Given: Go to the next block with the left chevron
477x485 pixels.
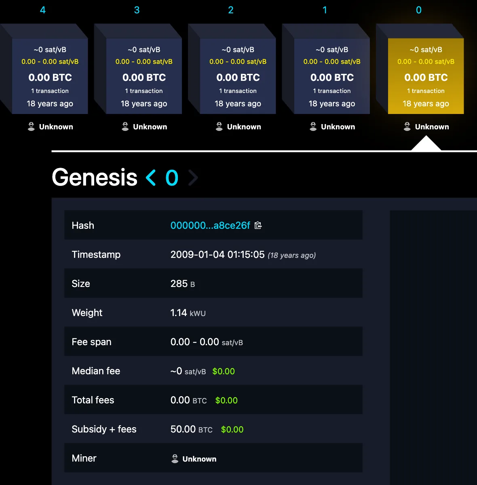Looking at the screenshot, I should 151,178.
